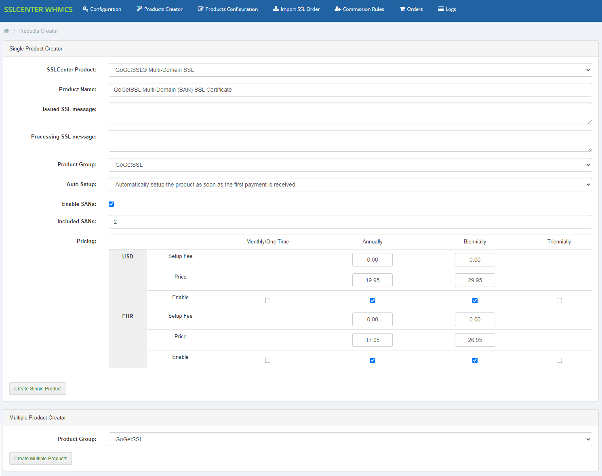The height and width of the screenshot is (476, 602).
Task: Select the Products Creator wrench icon
Action: pos(139,8)
